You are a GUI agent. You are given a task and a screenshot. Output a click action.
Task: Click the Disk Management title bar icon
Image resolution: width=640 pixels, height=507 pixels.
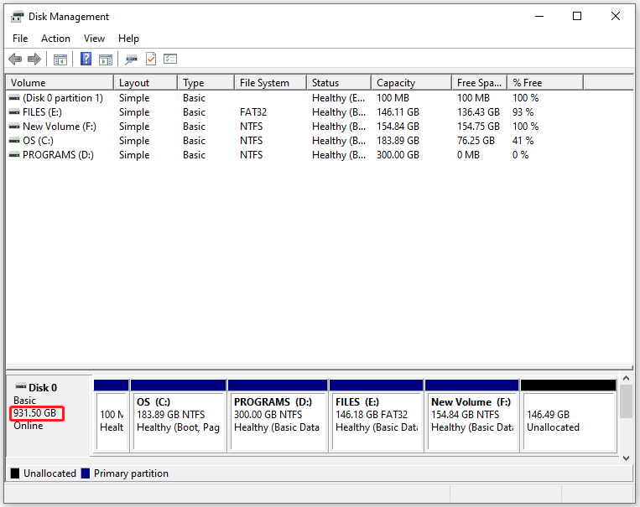[x=17, y=17]
